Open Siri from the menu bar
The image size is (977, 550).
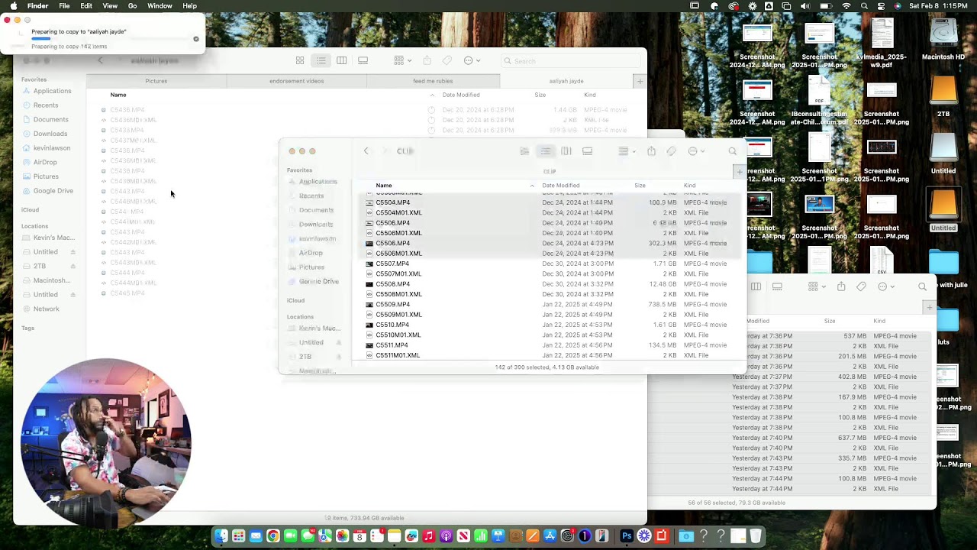[x=897, y=6]
